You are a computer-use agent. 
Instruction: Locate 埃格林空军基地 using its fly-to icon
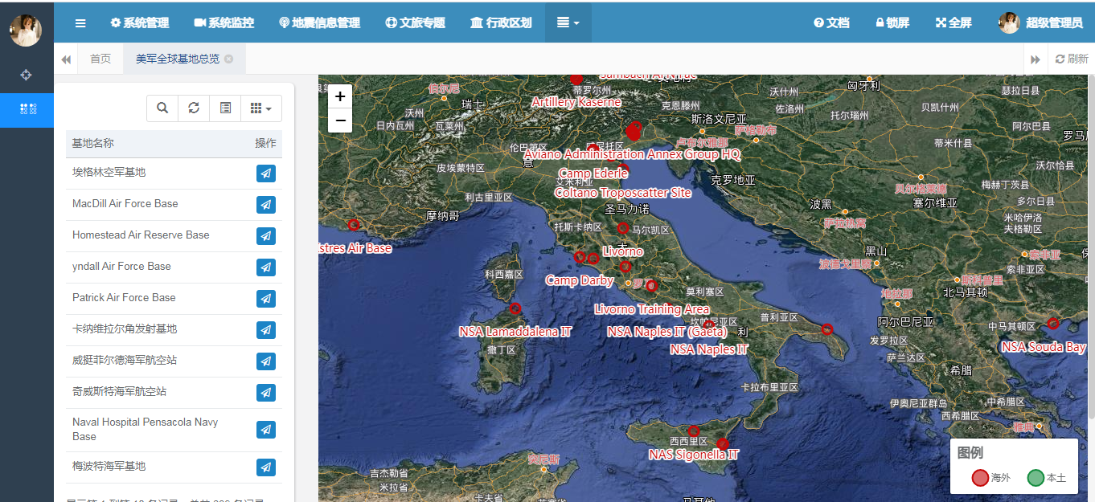point(266,173)
